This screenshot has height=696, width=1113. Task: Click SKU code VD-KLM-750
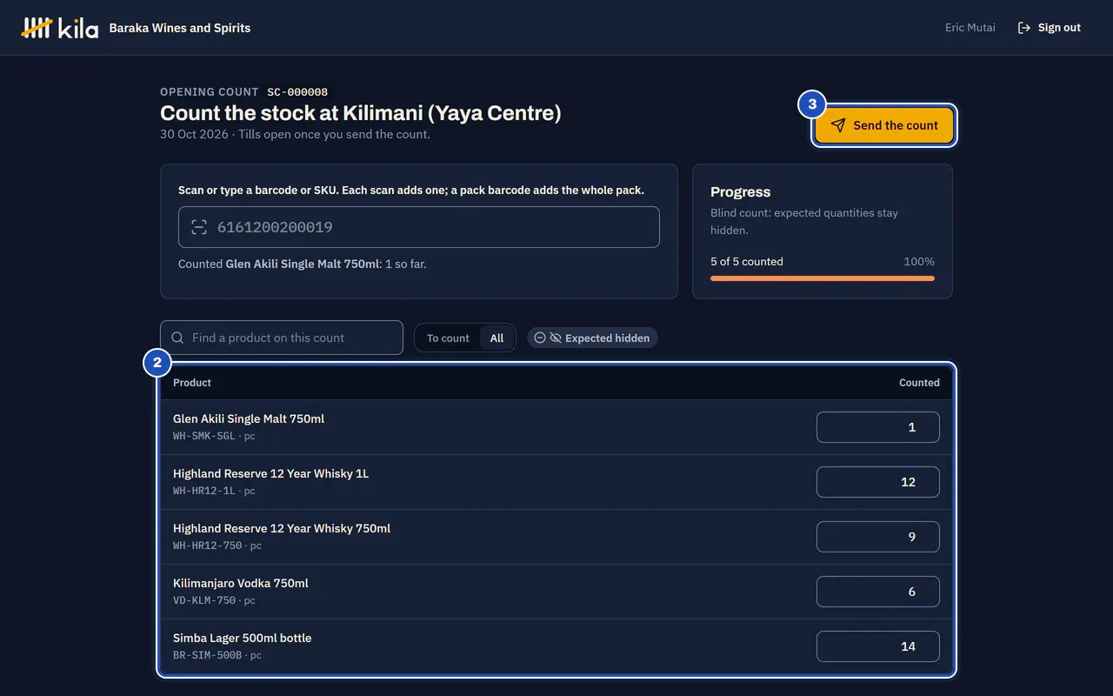point(204,600)
